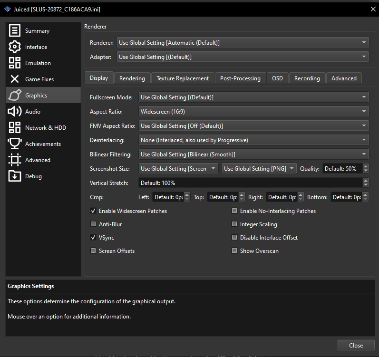Enable the Show Overscan checkbox

234,251
